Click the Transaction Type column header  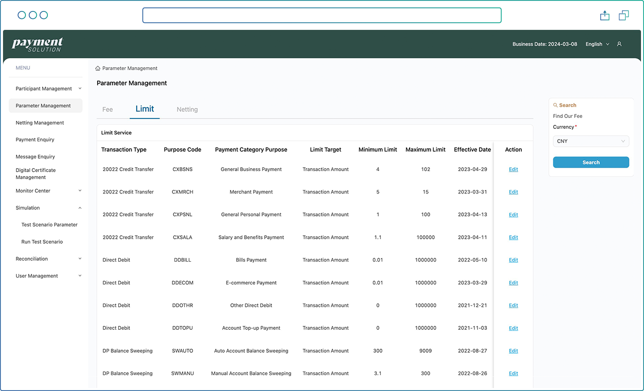pyautogui.click(x=124, y=150)
